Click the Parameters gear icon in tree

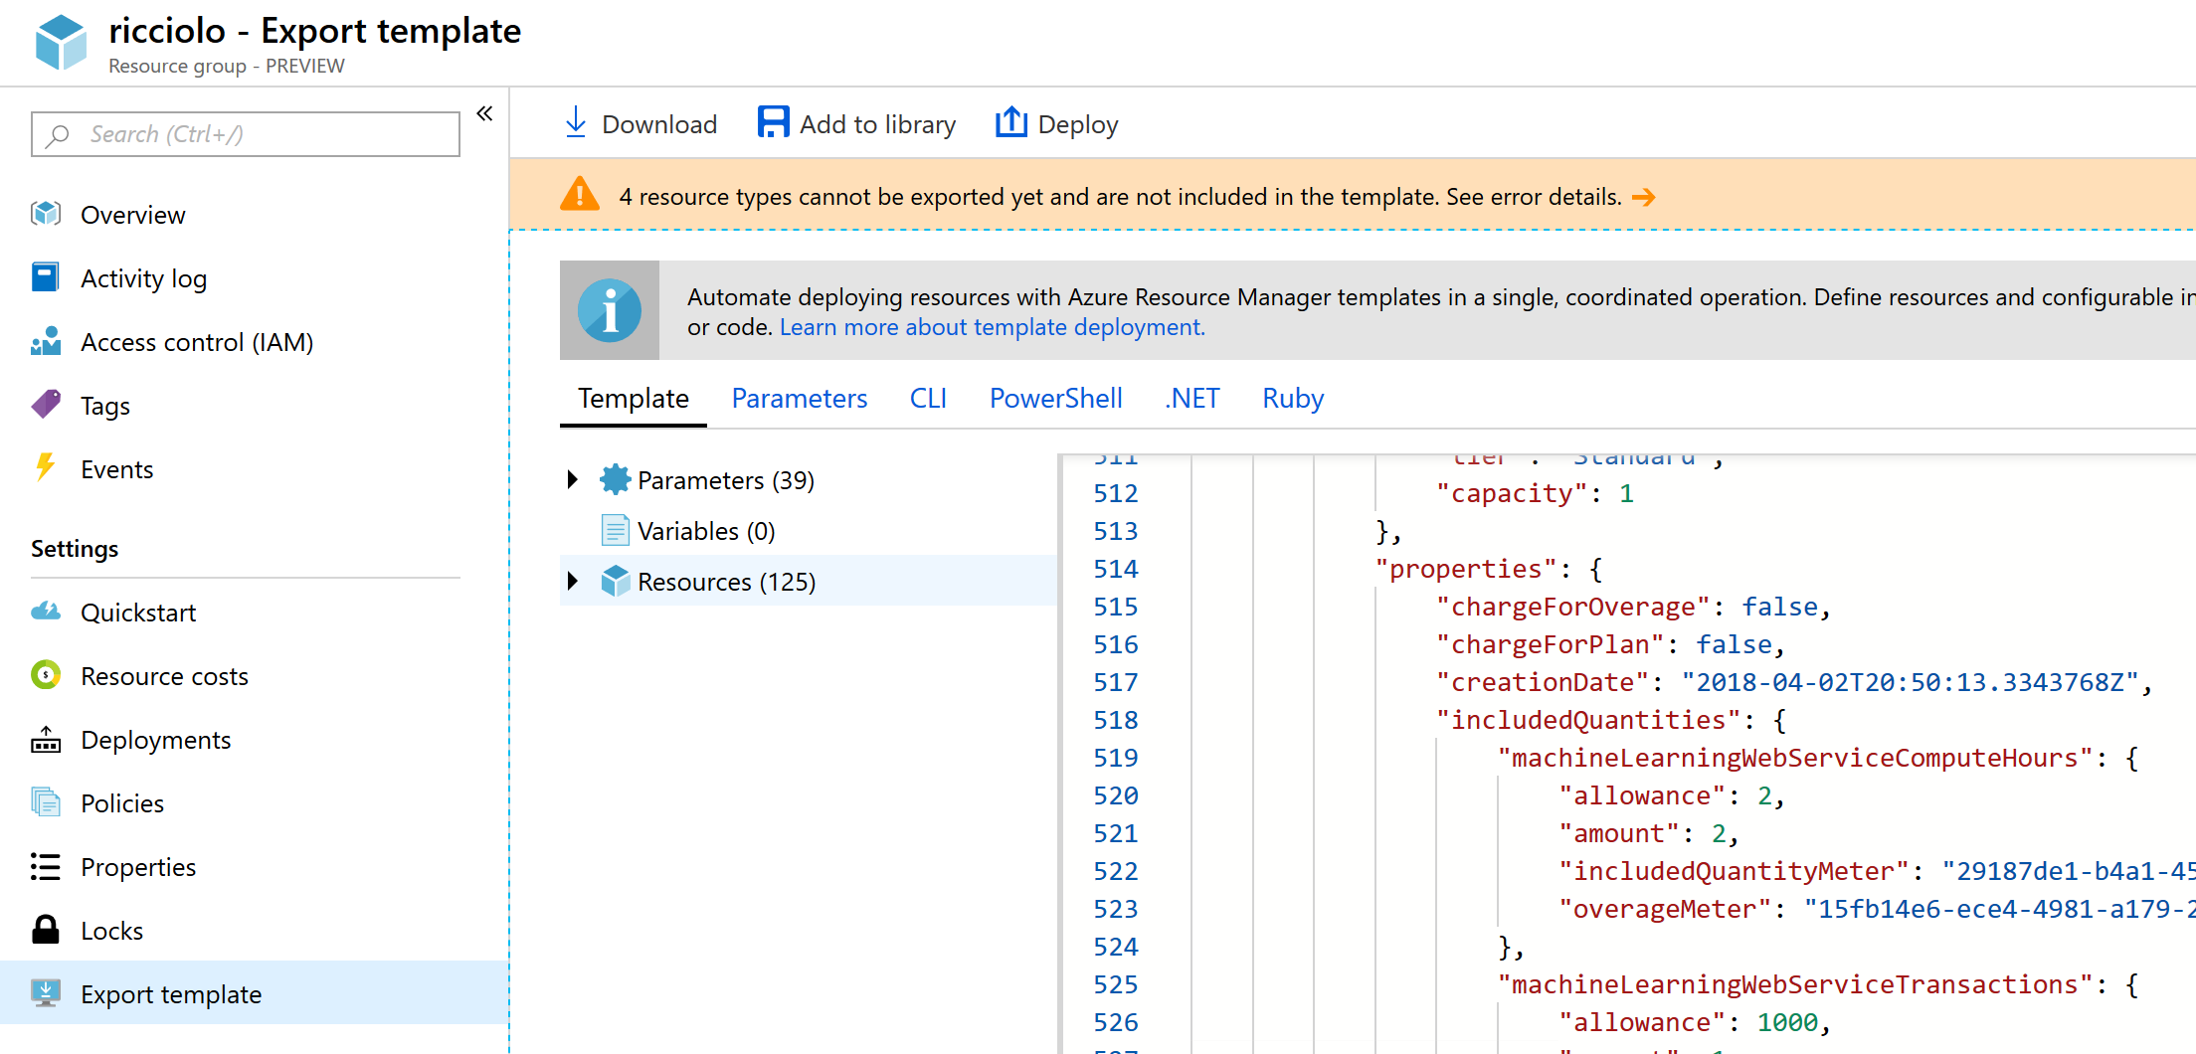click(x=616, y=479)
